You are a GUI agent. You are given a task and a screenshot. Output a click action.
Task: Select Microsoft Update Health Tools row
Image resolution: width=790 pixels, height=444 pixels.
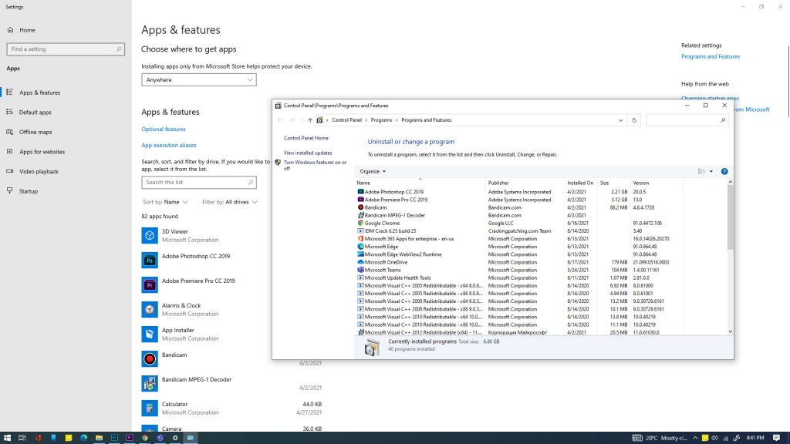519,277
